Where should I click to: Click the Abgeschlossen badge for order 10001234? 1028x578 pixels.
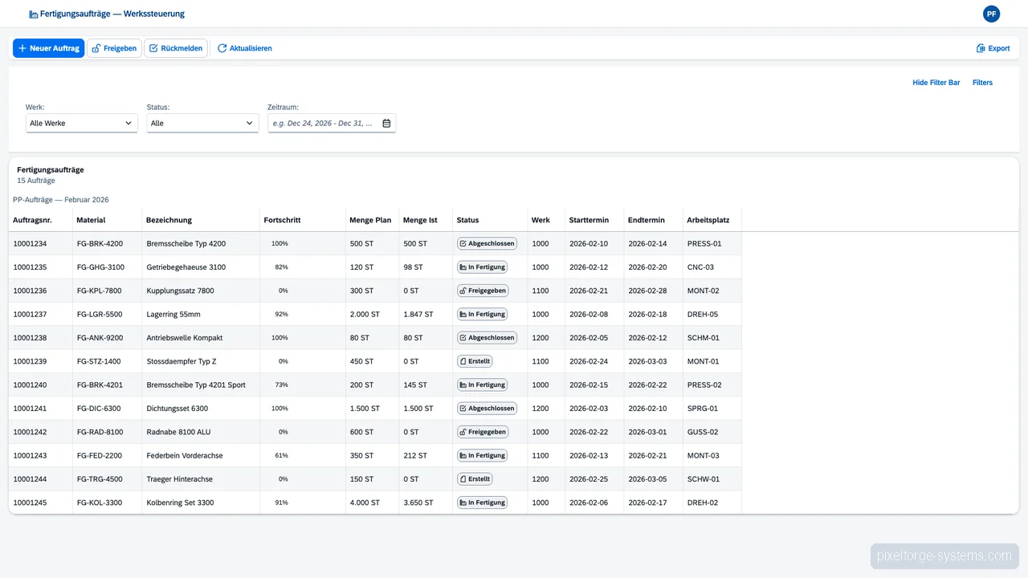(x=487, y=243)
